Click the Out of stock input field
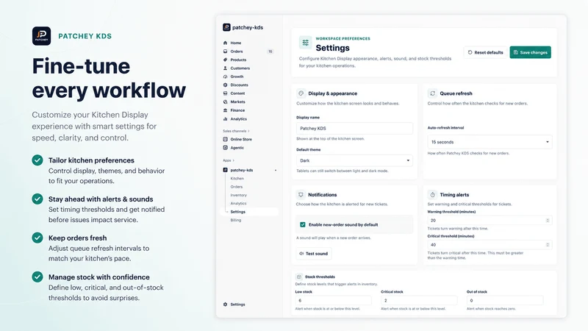 [505, 300]
